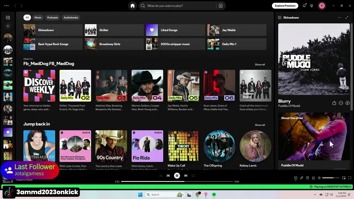Toggle the Now Playing view button
Viewport: 354px width, 199px height.
(x=296, y=178)
